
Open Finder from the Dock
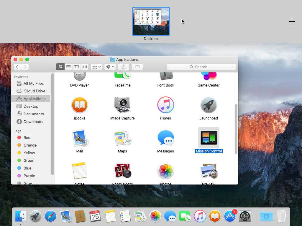21,216
